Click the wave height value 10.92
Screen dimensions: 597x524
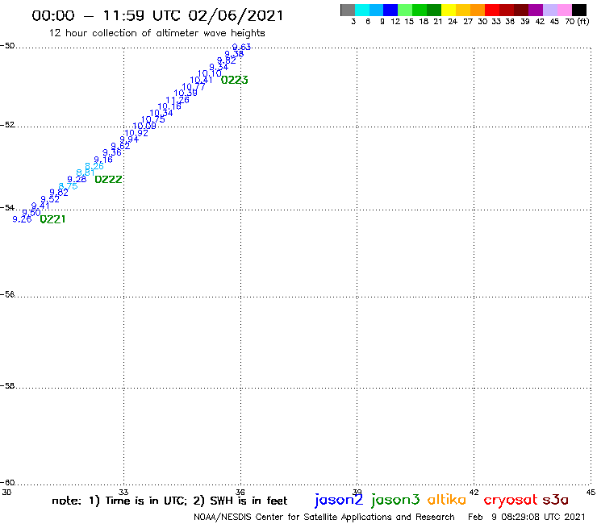tap(136, 133)
